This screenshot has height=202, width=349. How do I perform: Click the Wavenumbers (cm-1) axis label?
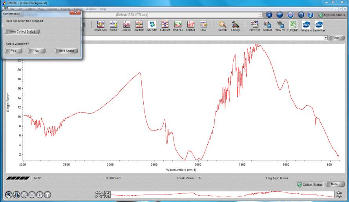click(x=181, y=170)
